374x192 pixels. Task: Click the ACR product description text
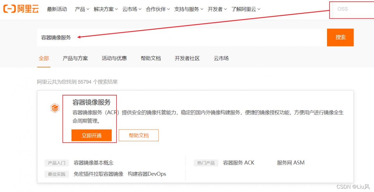click(208, 117)
